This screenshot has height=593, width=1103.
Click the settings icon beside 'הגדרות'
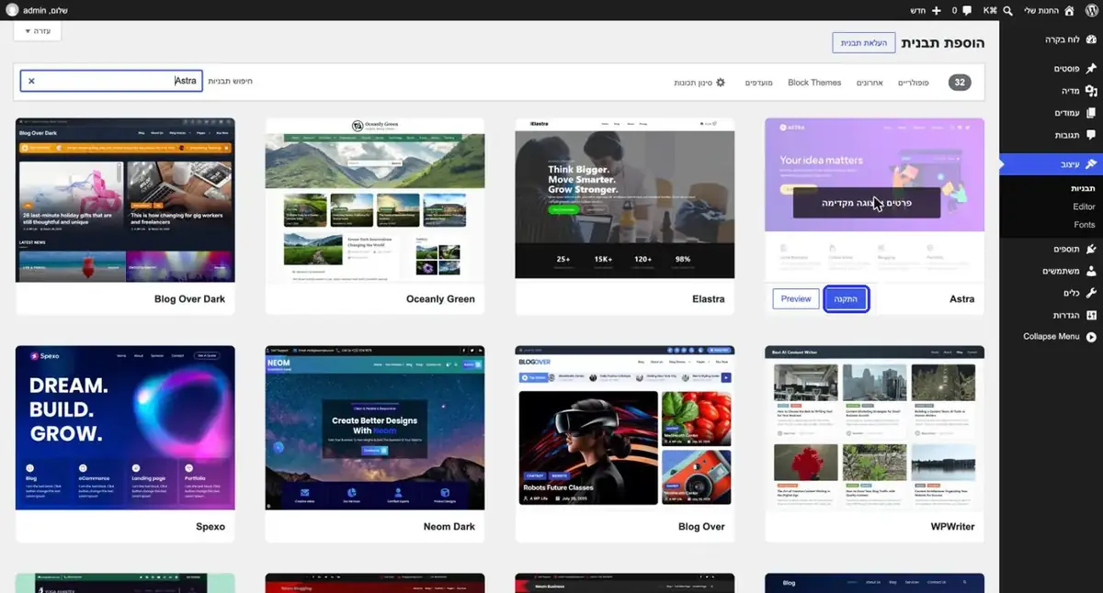(1091, 315)
